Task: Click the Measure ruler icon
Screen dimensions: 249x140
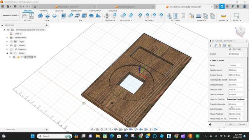Action: pyautogui.click(x=223, y=16)
